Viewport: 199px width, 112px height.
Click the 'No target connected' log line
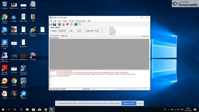pos(59,76)
